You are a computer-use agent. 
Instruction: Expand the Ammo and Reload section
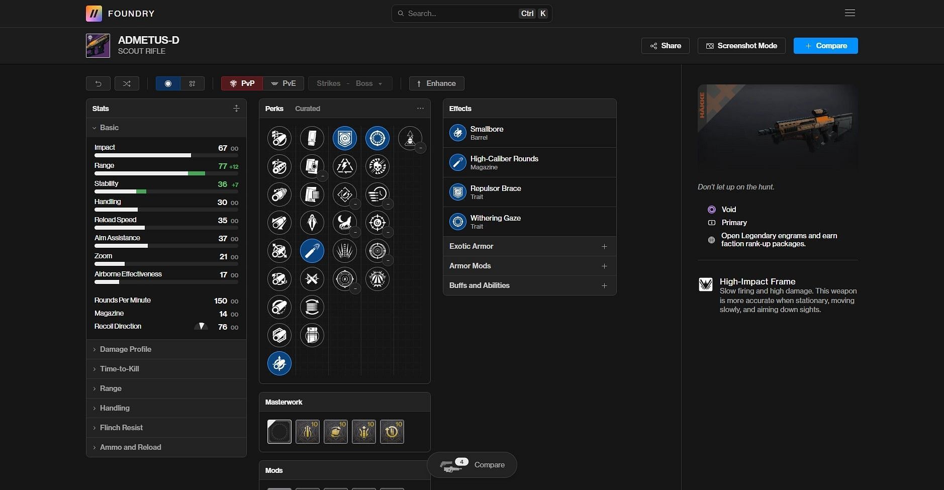pos(166,447)
